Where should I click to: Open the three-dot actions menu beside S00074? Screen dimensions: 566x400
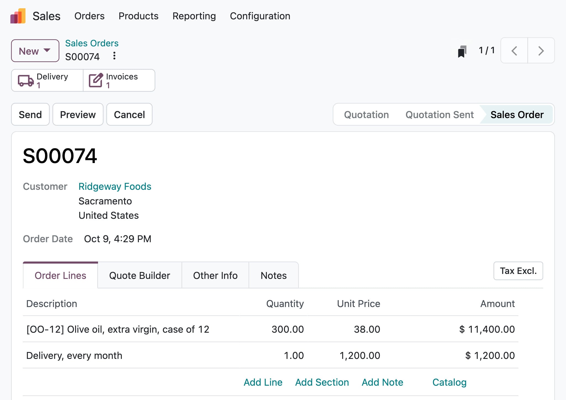tap(114, 56)
